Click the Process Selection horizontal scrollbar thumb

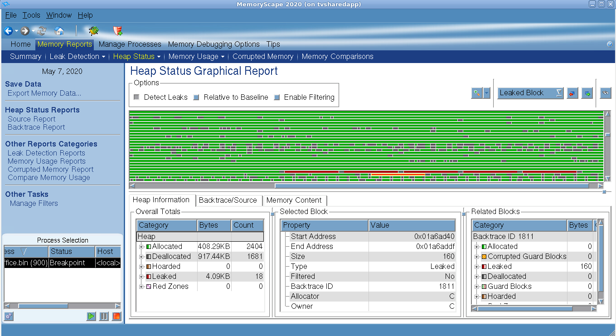(x=43, y=306)
